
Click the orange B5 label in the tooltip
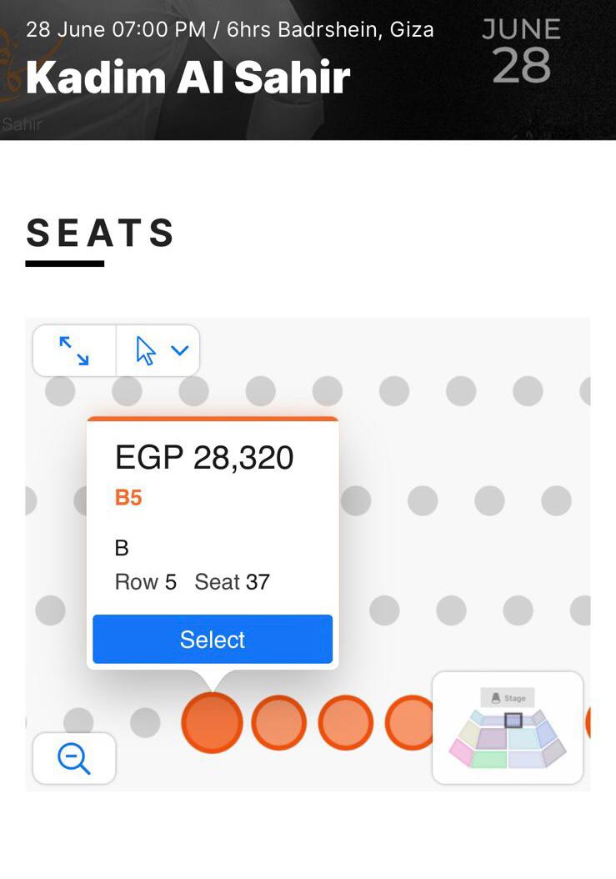pos(128,498)
